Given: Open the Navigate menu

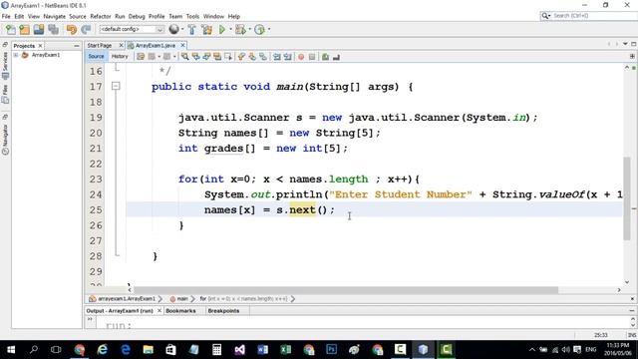Looking at the screenshot, I should tap(54, 16).
